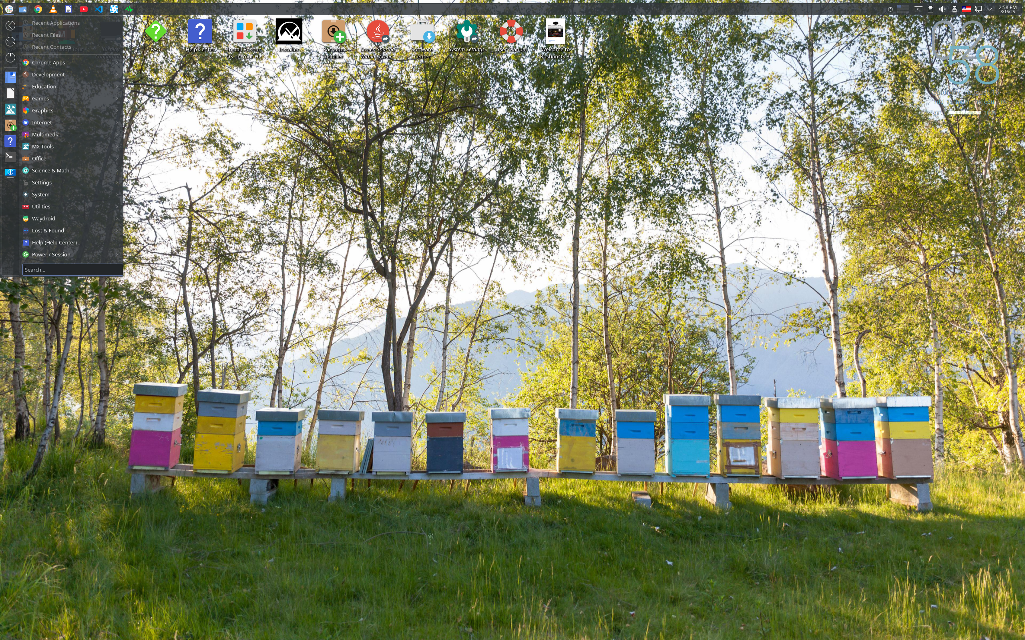
Task: Show hidden system tray icons
Action: click(990, 9)
